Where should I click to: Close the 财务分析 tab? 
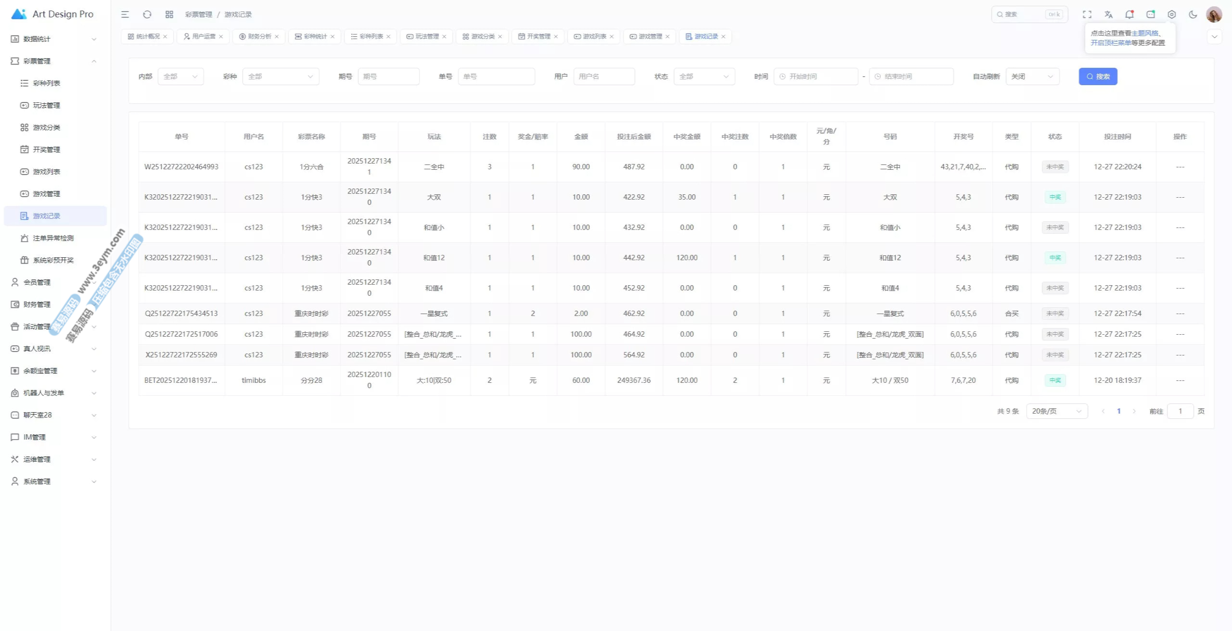[277, 37]
